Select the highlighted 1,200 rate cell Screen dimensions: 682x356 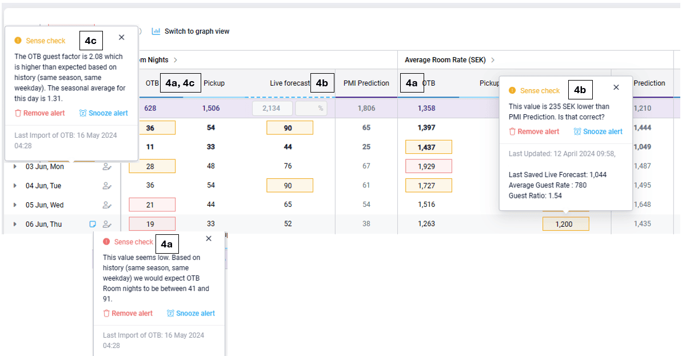[565, 224]
